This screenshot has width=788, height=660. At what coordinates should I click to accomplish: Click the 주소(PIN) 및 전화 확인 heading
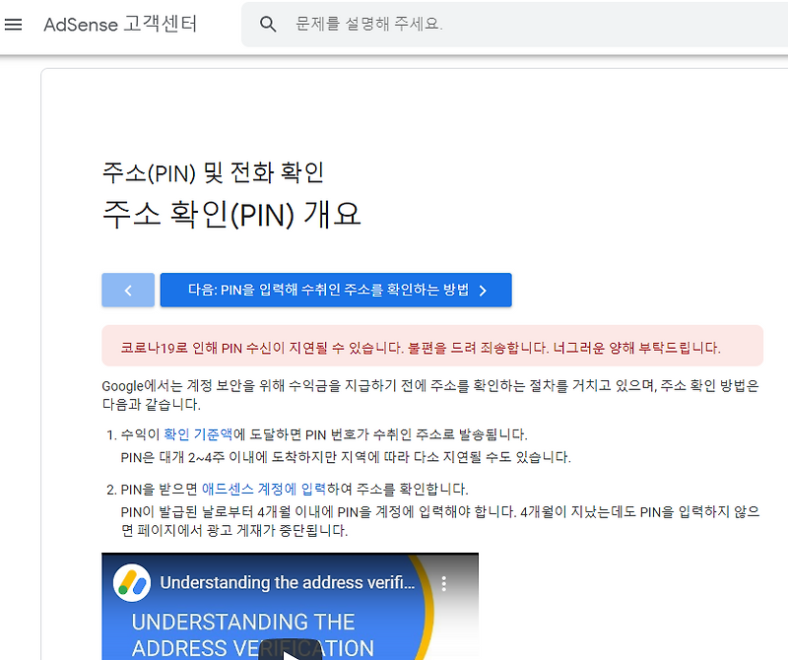[213, 172]
